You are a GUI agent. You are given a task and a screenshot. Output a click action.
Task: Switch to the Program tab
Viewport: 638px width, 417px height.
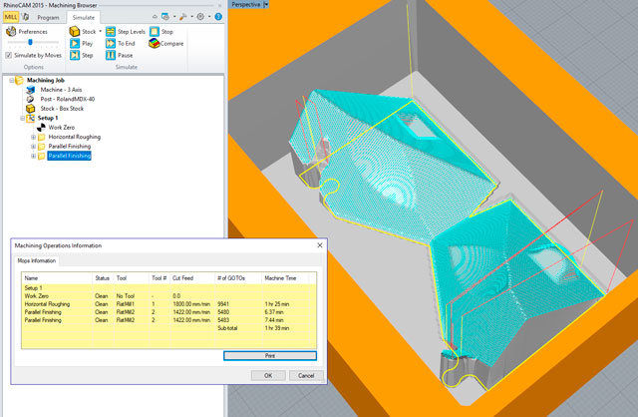coord(48,18)
